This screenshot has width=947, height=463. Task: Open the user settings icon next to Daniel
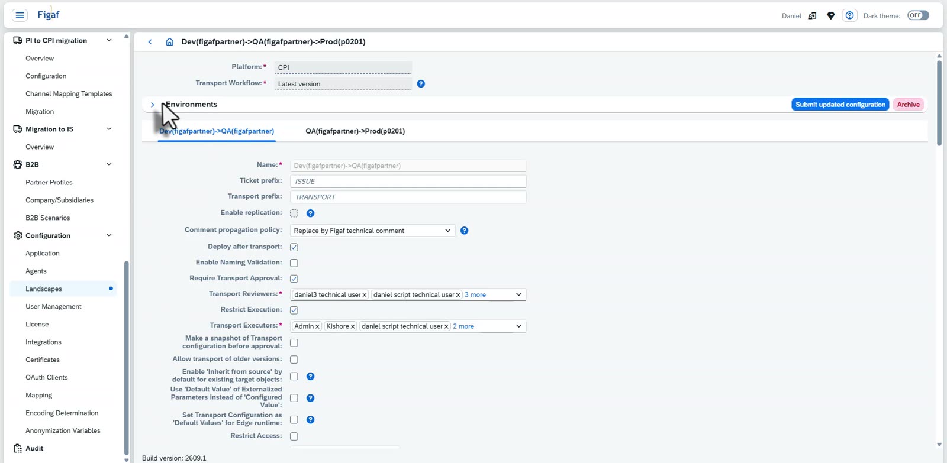click(x=812, y=16)
